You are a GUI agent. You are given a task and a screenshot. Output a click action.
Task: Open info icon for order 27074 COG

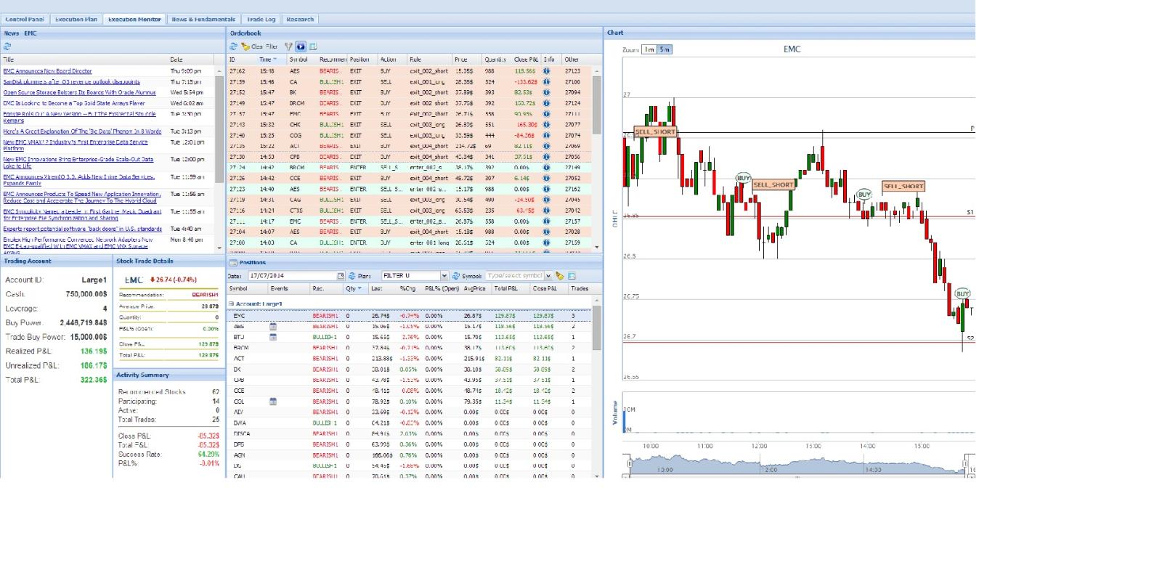(546, 135)
